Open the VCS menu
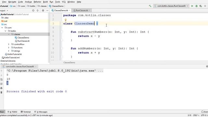The height and width of the screenshot is (117, 208). (64, 2)
